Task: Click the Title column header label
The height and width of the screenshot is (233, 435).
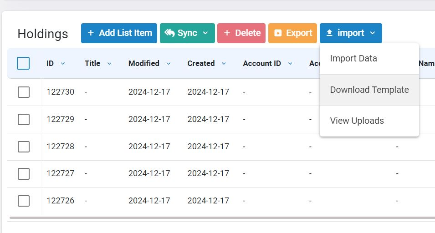Action: 92,63
